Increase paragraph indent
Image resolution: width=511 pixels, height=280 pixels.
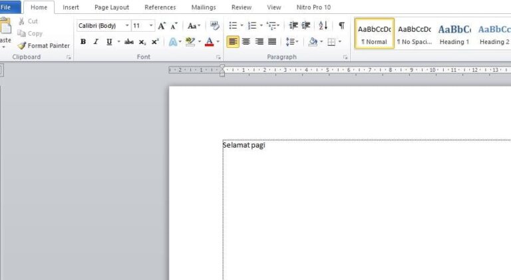[x=306, y=26]
